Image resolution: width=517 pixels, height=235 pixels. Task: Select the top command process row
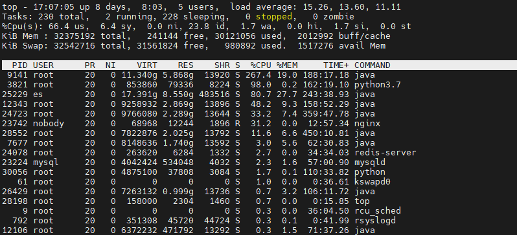(x=258, y=201)
